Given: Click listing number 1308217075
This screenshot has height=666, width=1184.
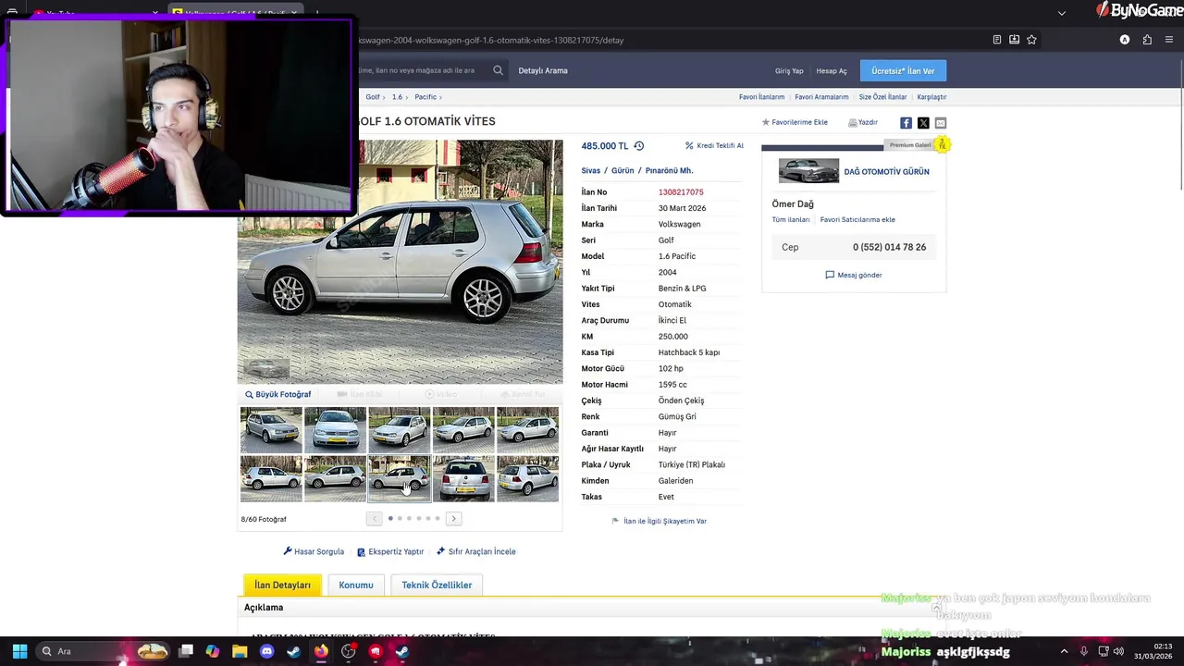Looking at the screenshot, I should click(x=681, y=192).
